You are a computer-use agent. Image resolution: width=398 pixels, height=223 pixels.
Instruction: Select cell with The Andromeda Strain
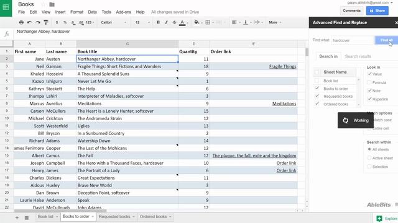pyautogui.click(x=127, y=118)
